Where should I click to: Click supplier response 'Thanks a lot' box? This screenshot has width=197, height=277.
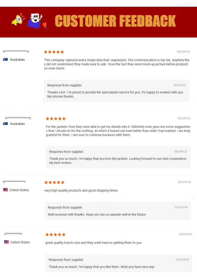117,91
